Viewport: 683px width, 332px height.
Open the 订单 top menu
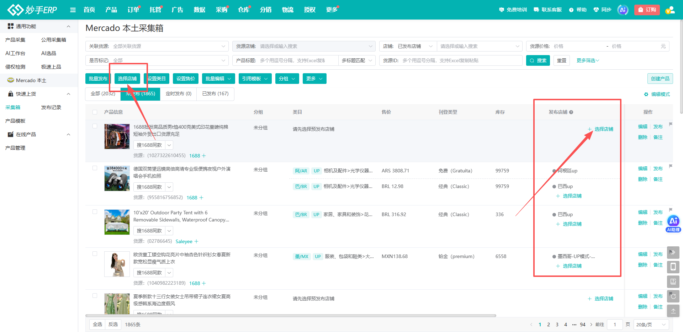133,10
